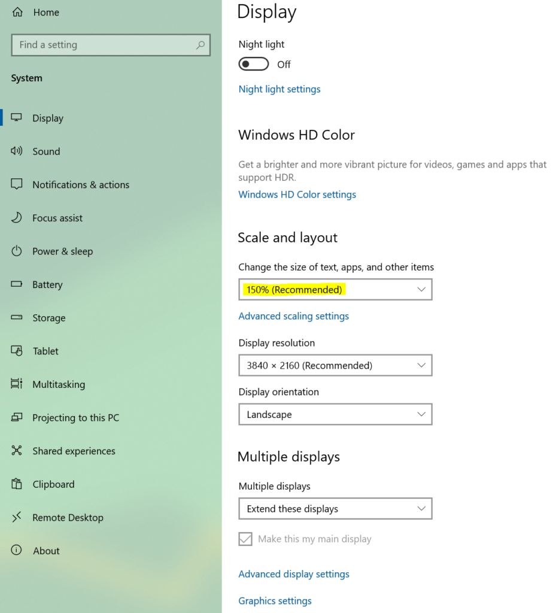Select the Notifications & actions icon

(17, 184)
